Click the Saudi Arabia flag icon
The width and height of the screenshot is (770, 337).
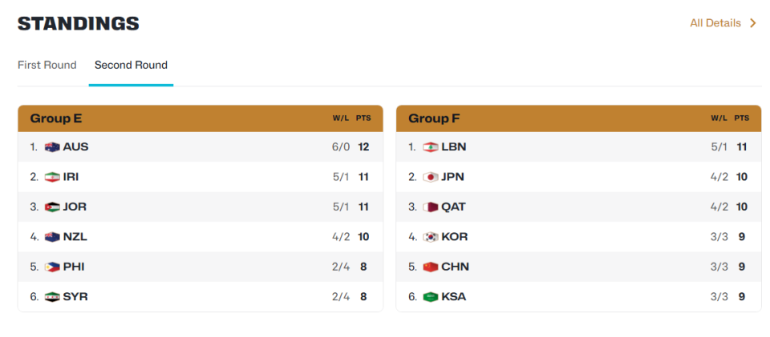[430, 297]
